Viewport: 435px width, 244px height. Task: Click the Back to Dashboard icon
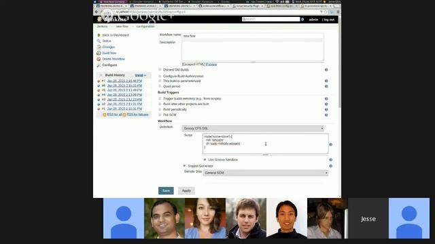coord(99,35)
